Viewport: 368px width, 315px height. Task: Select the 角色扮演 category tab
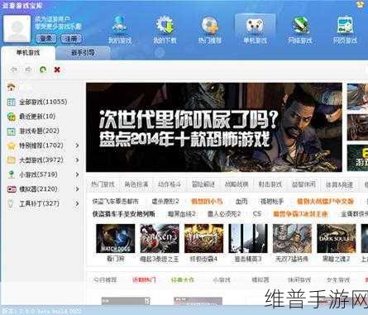tap(136, 184)
